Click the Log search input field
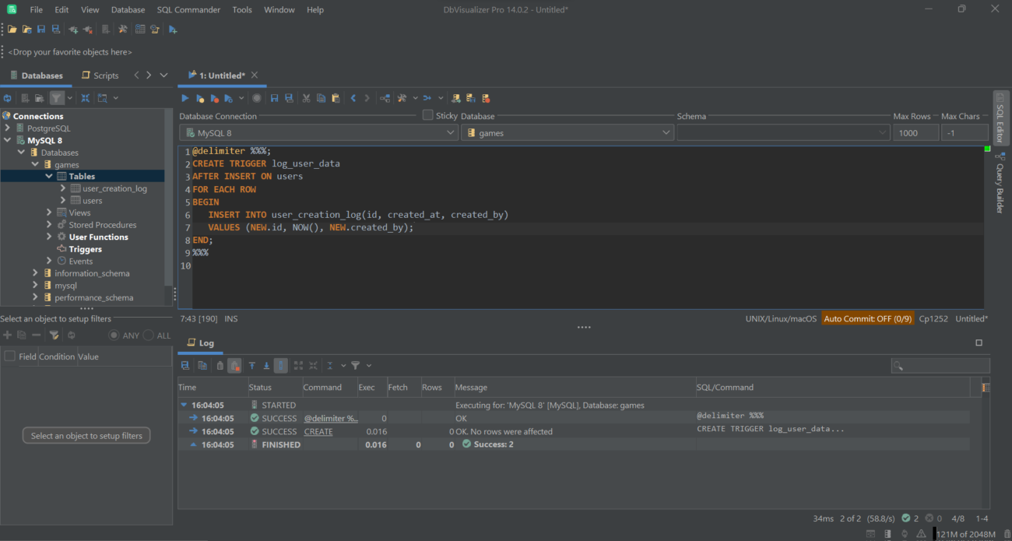The height and width of the screenshot is (541, 1012). 940,365
